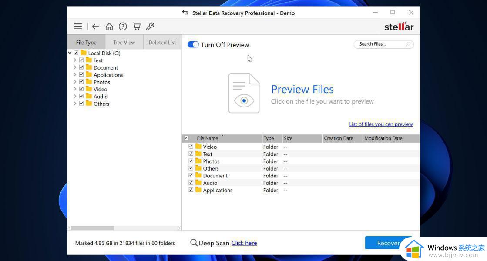Select the Photos row name in file list
The height and width of the screenshot is (261, 487).
pyautogui.click(x=211, y=161)
